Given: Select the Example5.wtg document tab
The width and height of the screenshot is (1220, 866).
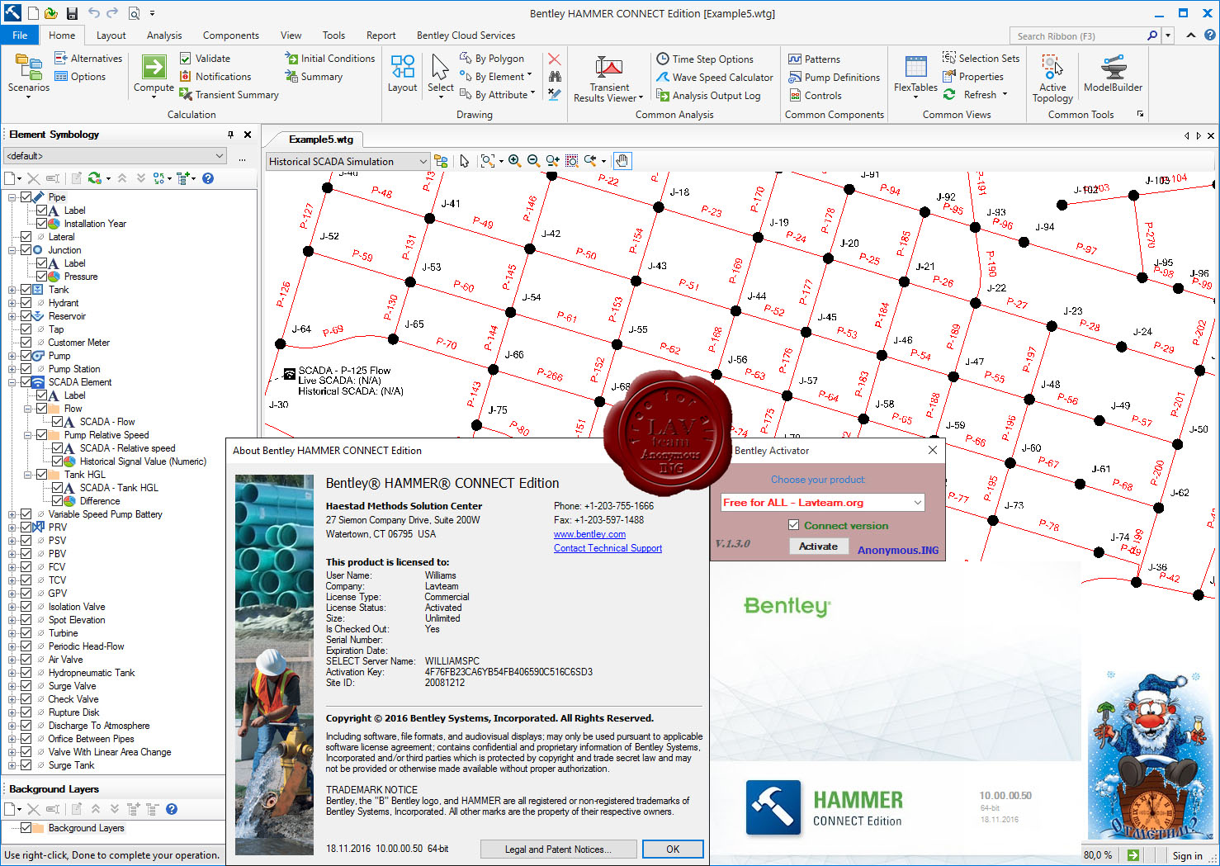Looking at the screenshot, I should 320,140.
